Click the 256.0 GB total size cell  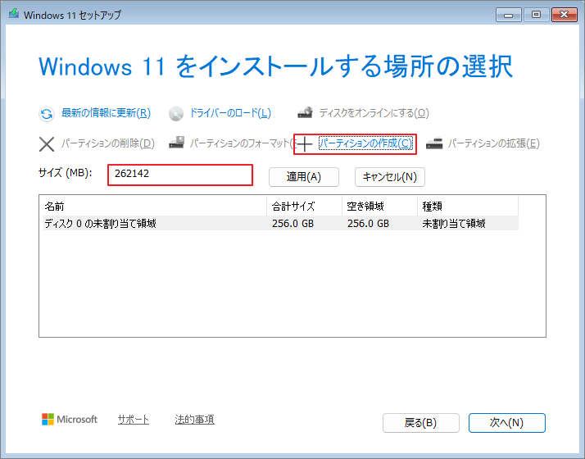pos(292,224)
